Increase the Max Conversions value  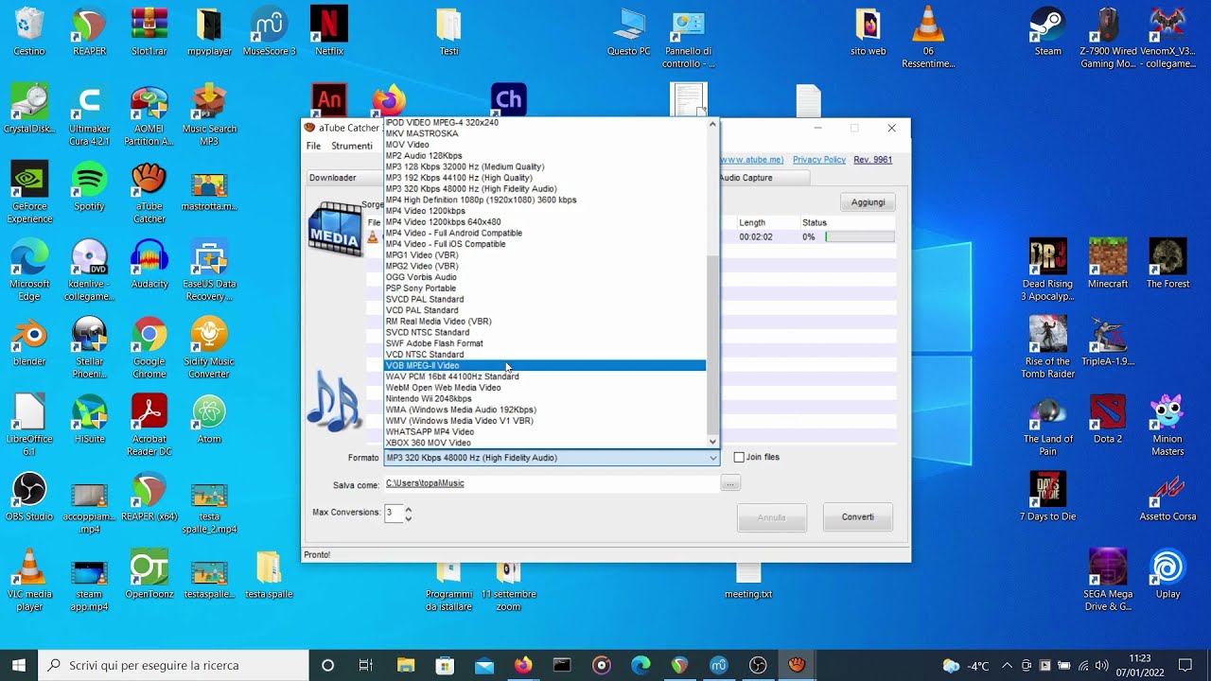click(409, 509)
